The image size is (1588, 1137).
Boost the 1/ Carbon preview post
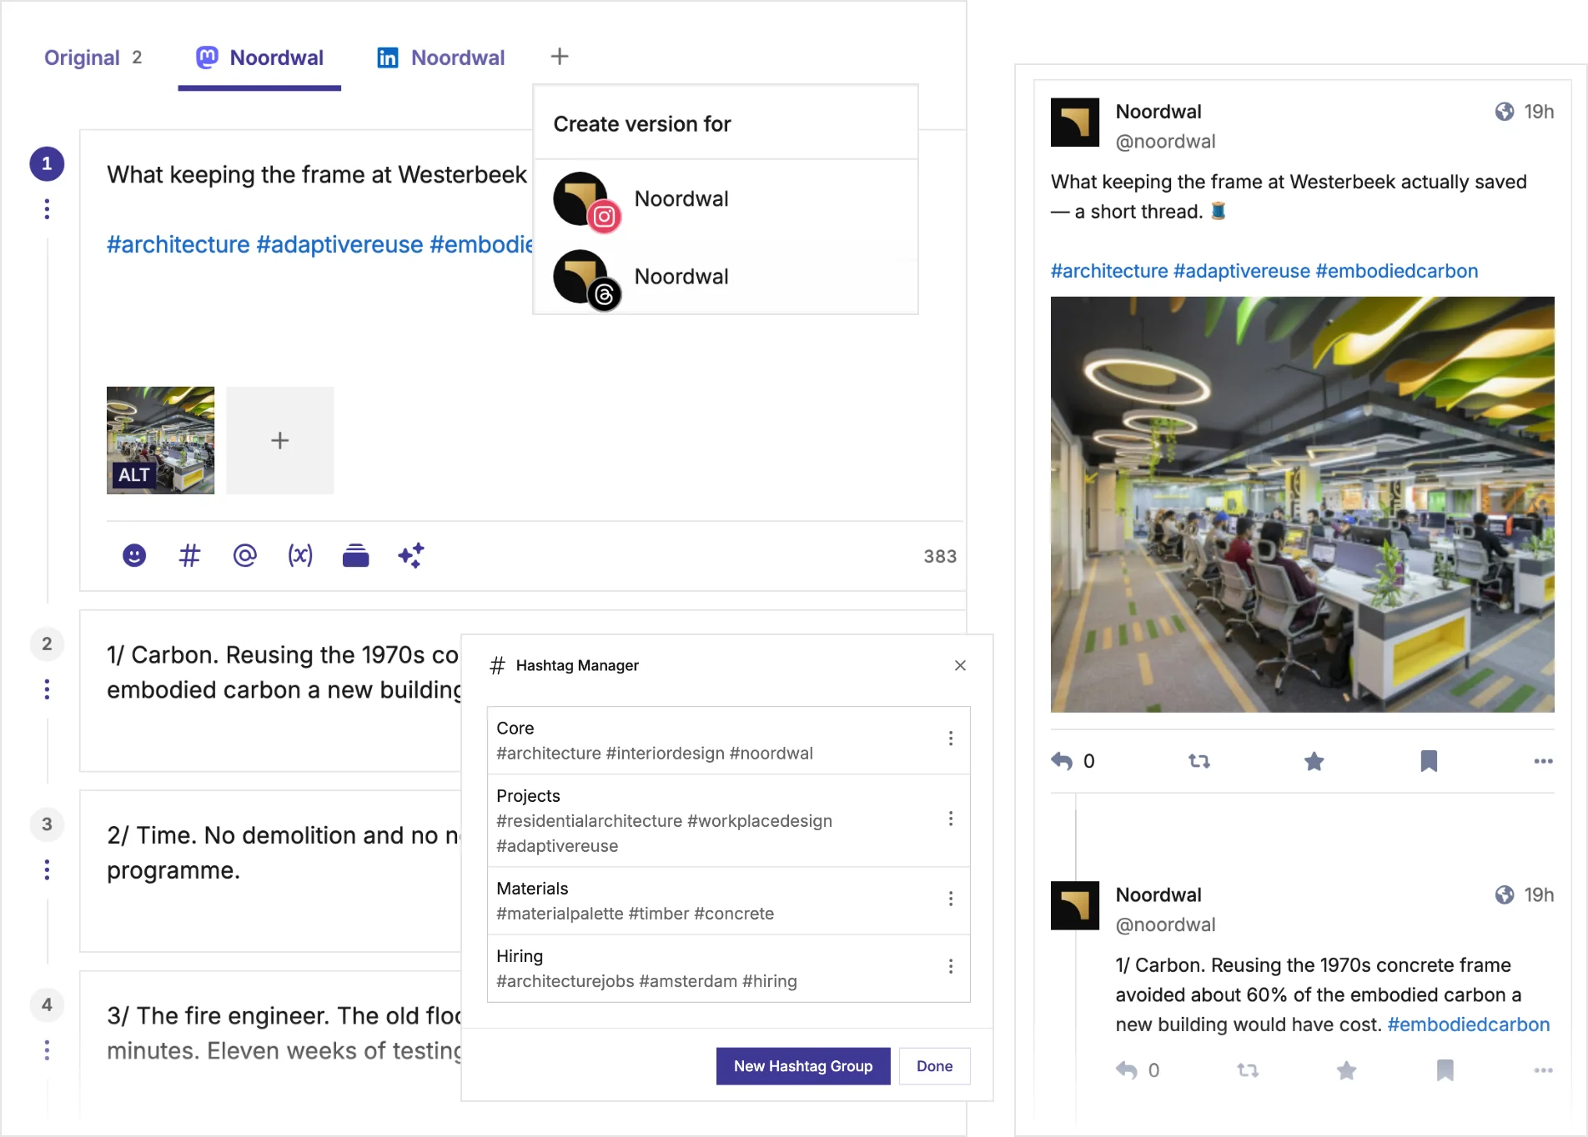(x=1248, y=1070)
